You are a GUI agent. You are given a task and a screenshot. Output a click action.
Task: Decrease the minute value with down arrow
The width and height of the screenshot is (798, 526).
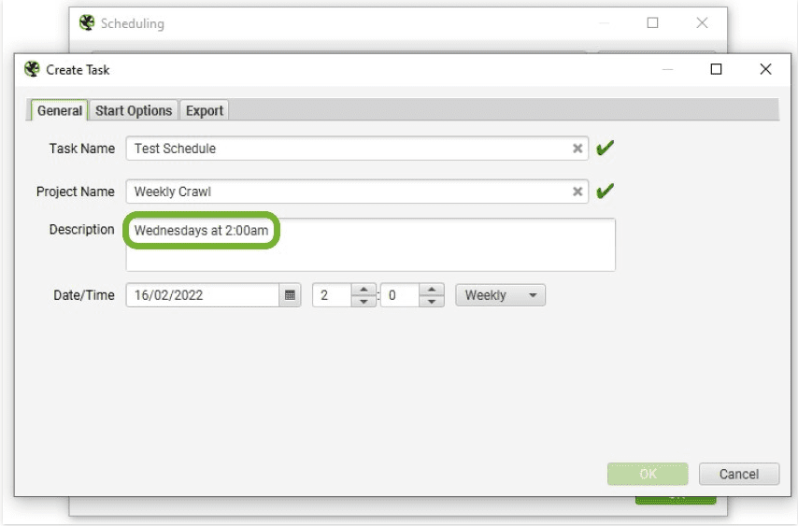[x=432, y=301]
